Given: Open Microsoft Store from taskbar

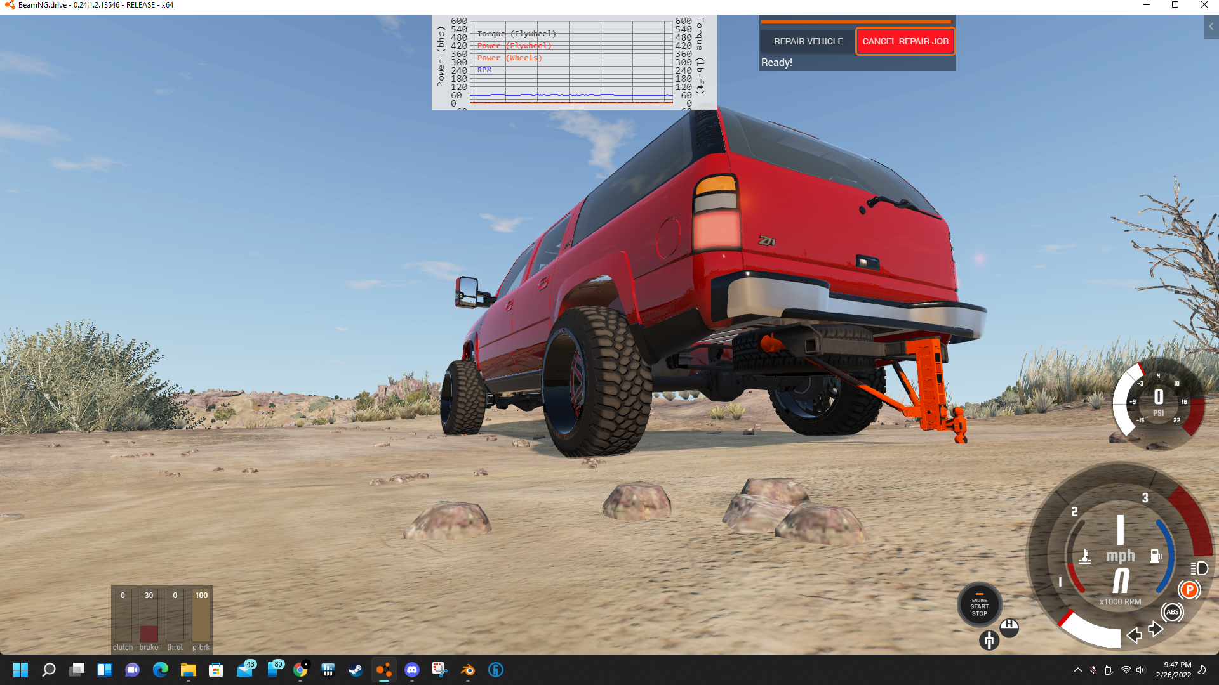Looking at the screenshot, I should (216, 670).
